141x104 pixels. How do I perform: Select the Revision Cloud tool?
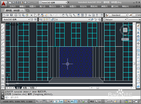click(x=3, y=51)
